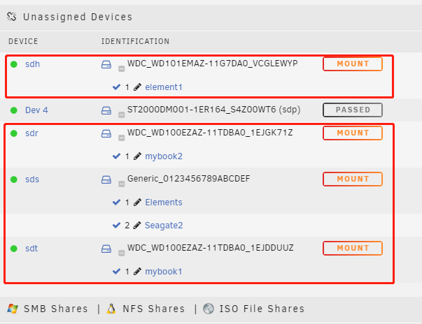Switch to ISO File Shares section

pos(254,309)
